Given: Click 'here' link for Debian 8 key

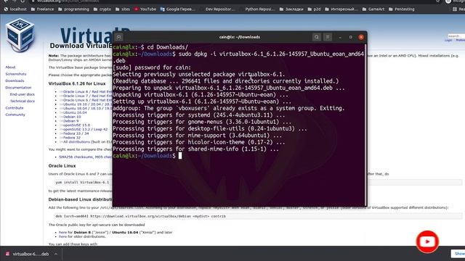Looking at the screenshot, I should pyautogui.click(x=63, y=232).
